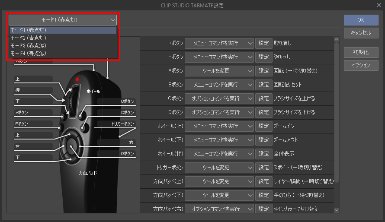Image resolution: width=385 pixels, height=222 pixels.
Task: Click 設定 button for 方向パッド(下) row
Action: 264,195
